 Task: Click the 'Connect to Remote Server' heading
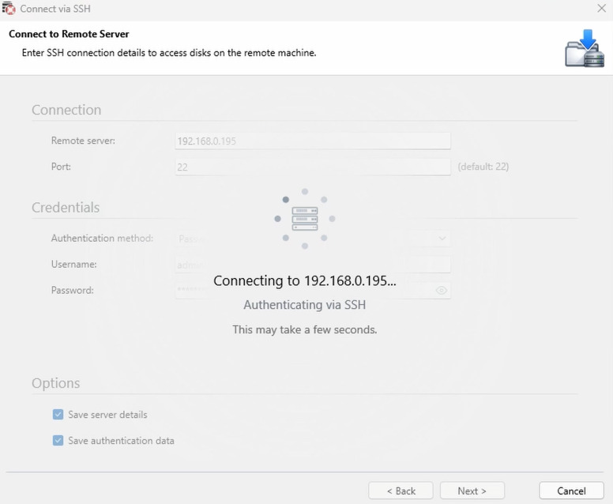point(69,34)
